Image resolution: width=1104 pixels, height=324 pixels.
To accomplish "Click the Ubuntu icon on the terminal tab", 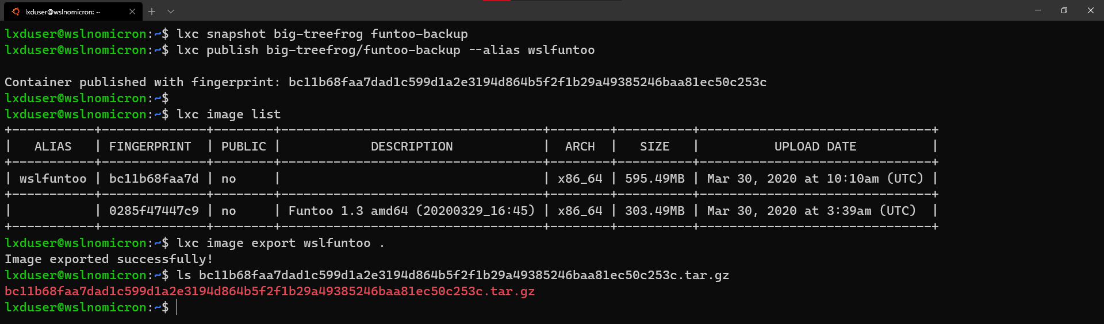I will [x=16, y=11].
